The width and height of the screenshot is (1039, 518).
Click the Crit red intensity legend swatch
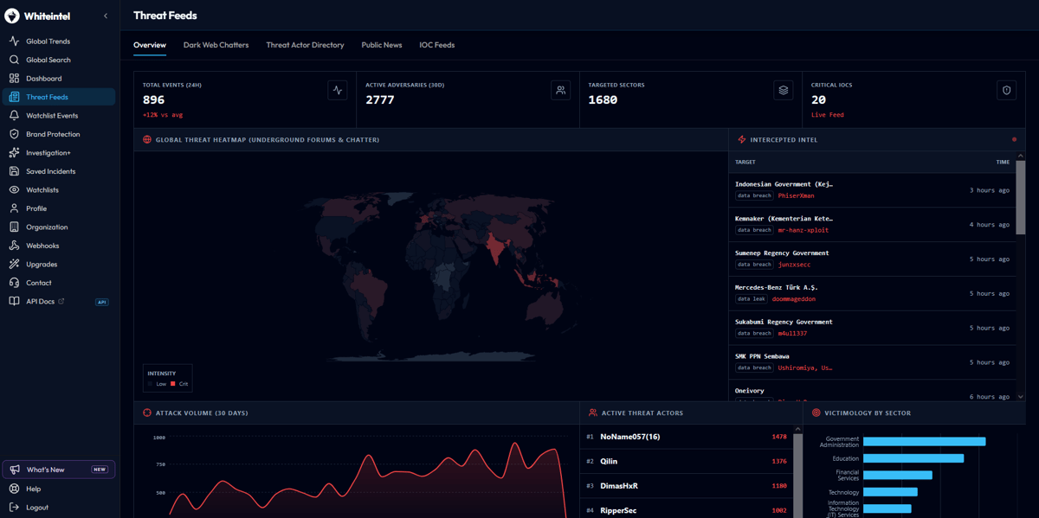(x=173, y=384)
